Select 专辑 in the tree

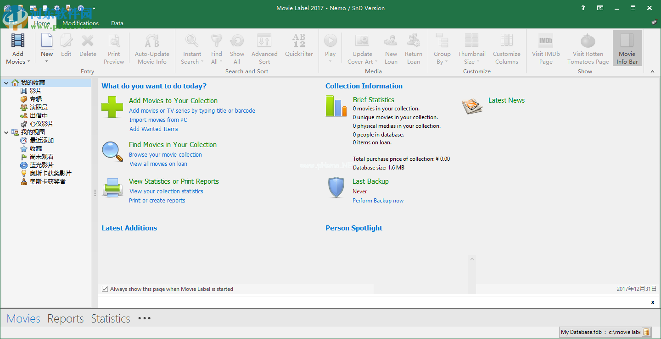click(36, 99)
